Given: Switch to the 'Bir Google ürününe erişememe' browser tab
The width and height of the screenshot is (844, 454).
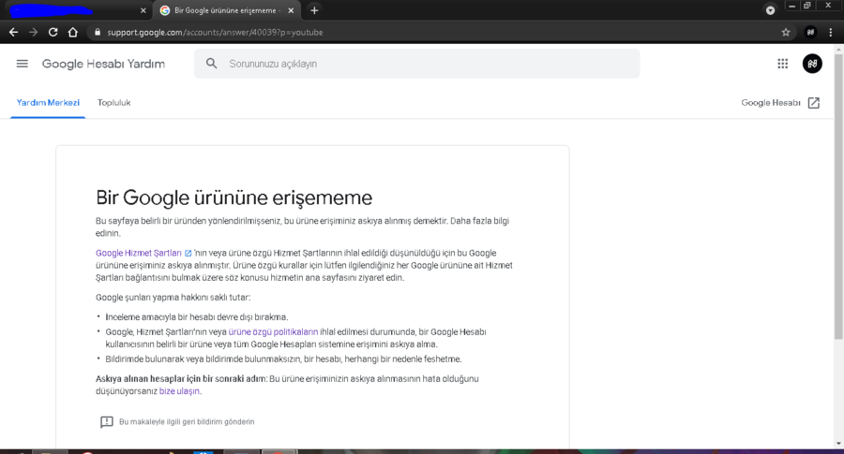Looking at the screenshot, I should click(x=225, y=10).
